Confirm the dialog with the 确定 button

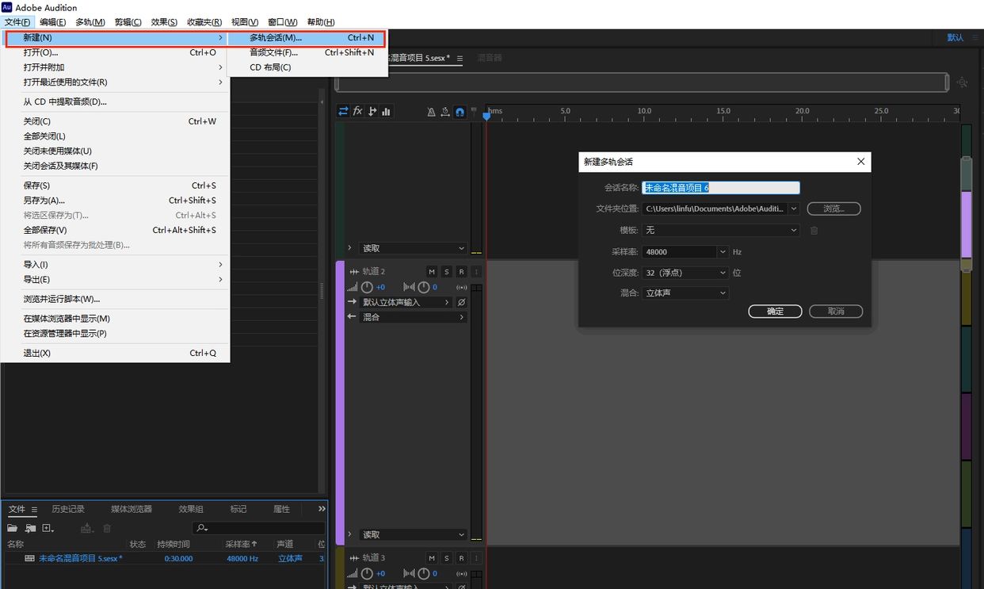tap(776, 312)
